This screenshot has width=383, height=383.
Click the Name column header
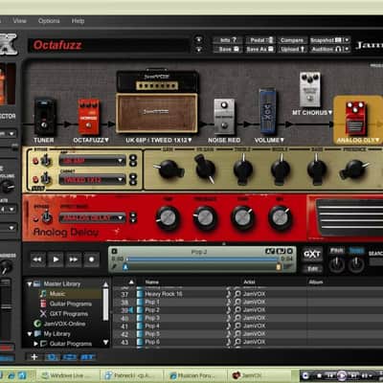click(152, 282)
